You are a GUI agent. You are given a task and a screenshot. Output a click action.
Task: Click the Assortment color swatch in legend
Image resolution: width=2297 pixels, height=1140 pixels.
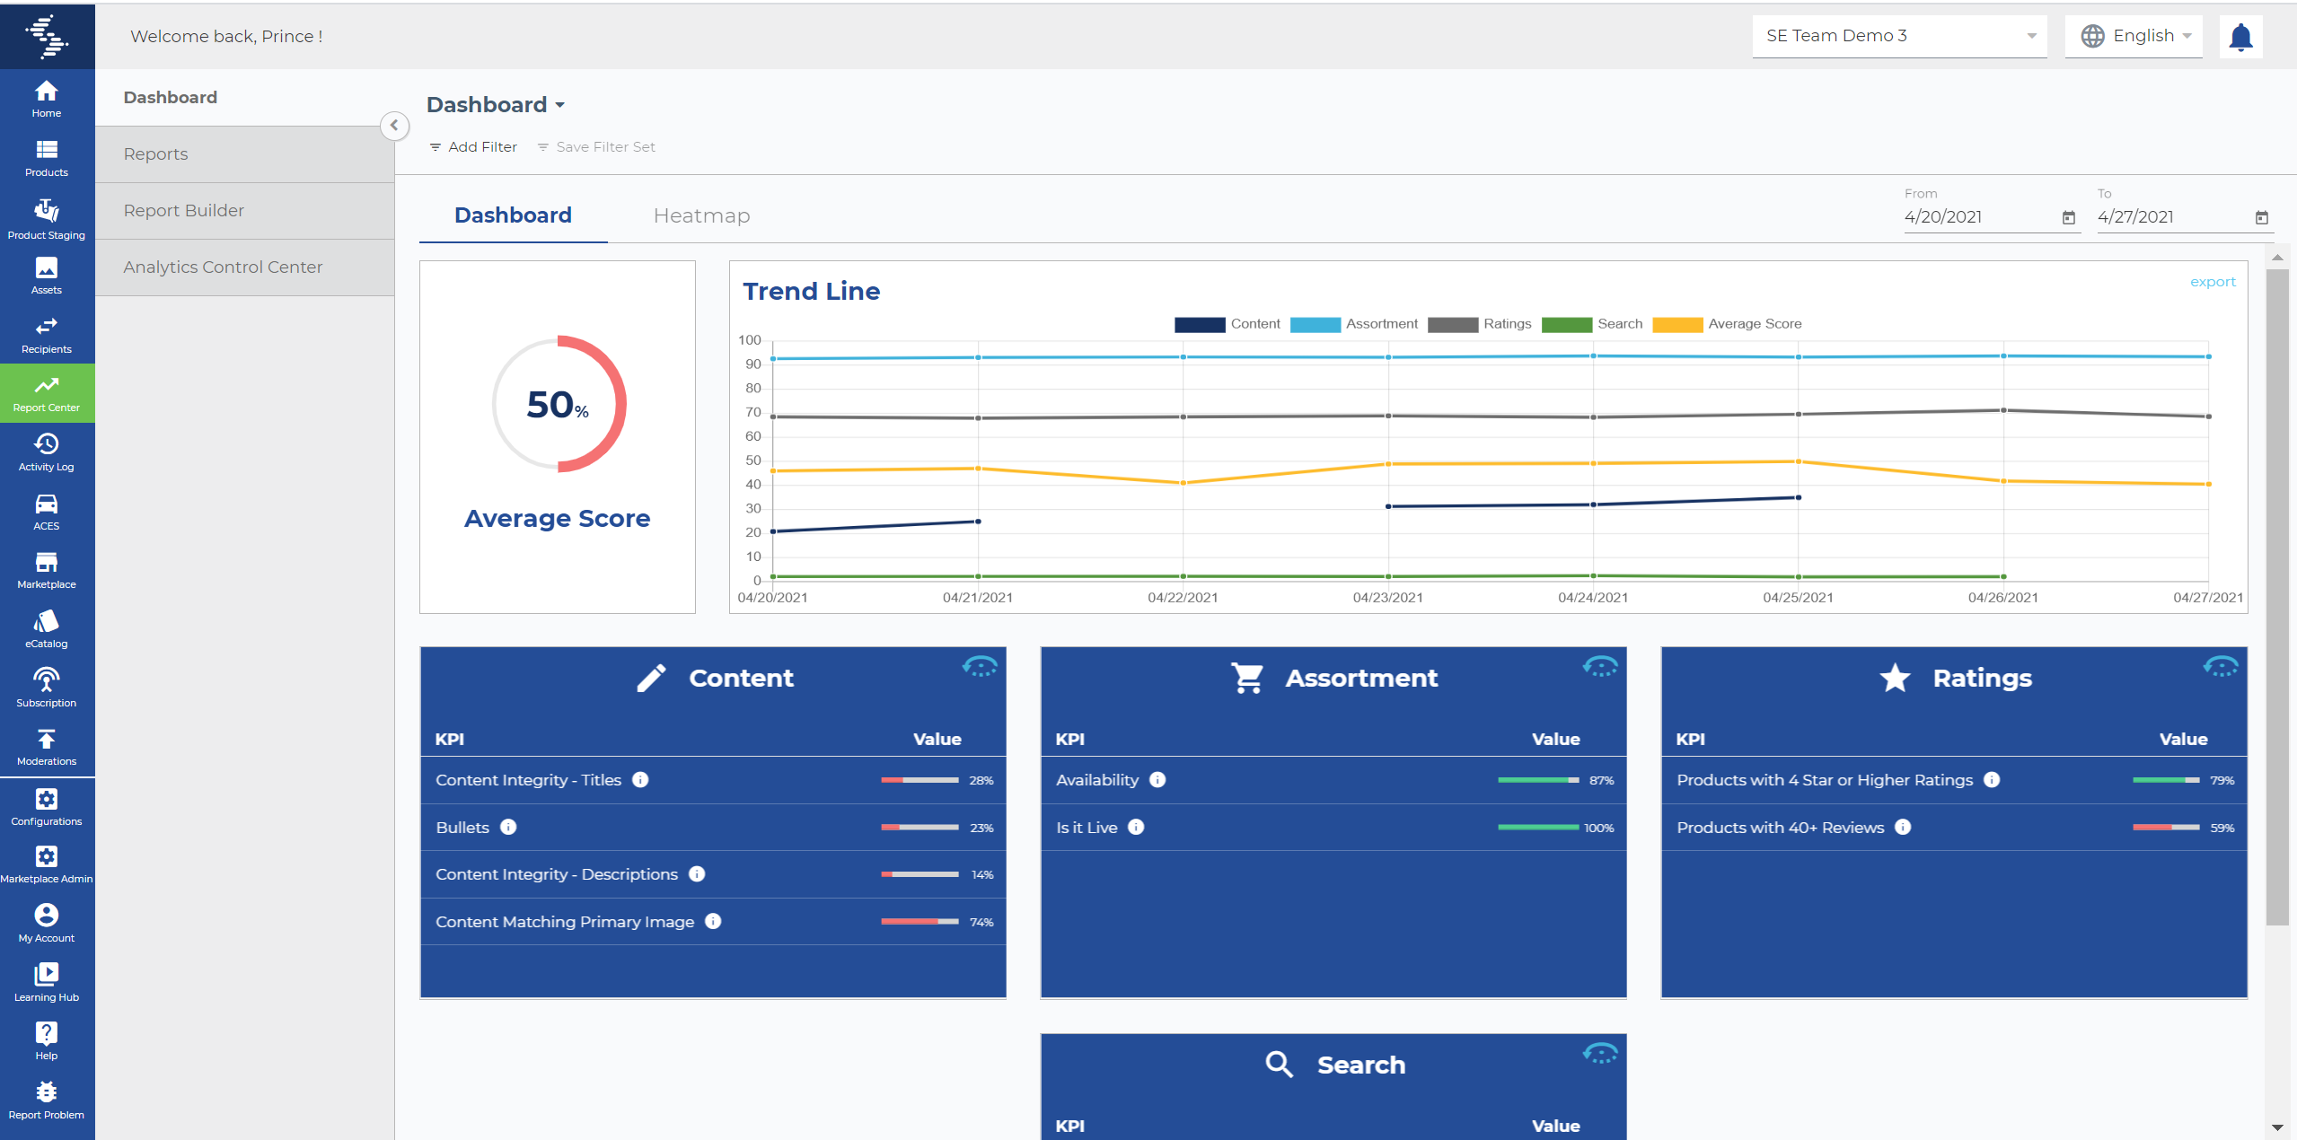click(x=1315, y=324)
